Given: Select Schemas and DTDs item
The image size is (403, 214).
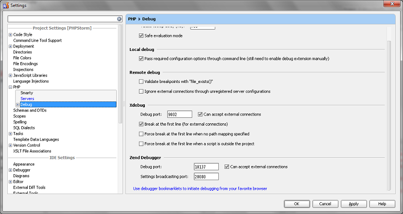Looking at the screenshot, I should click(x=30, y=110).
